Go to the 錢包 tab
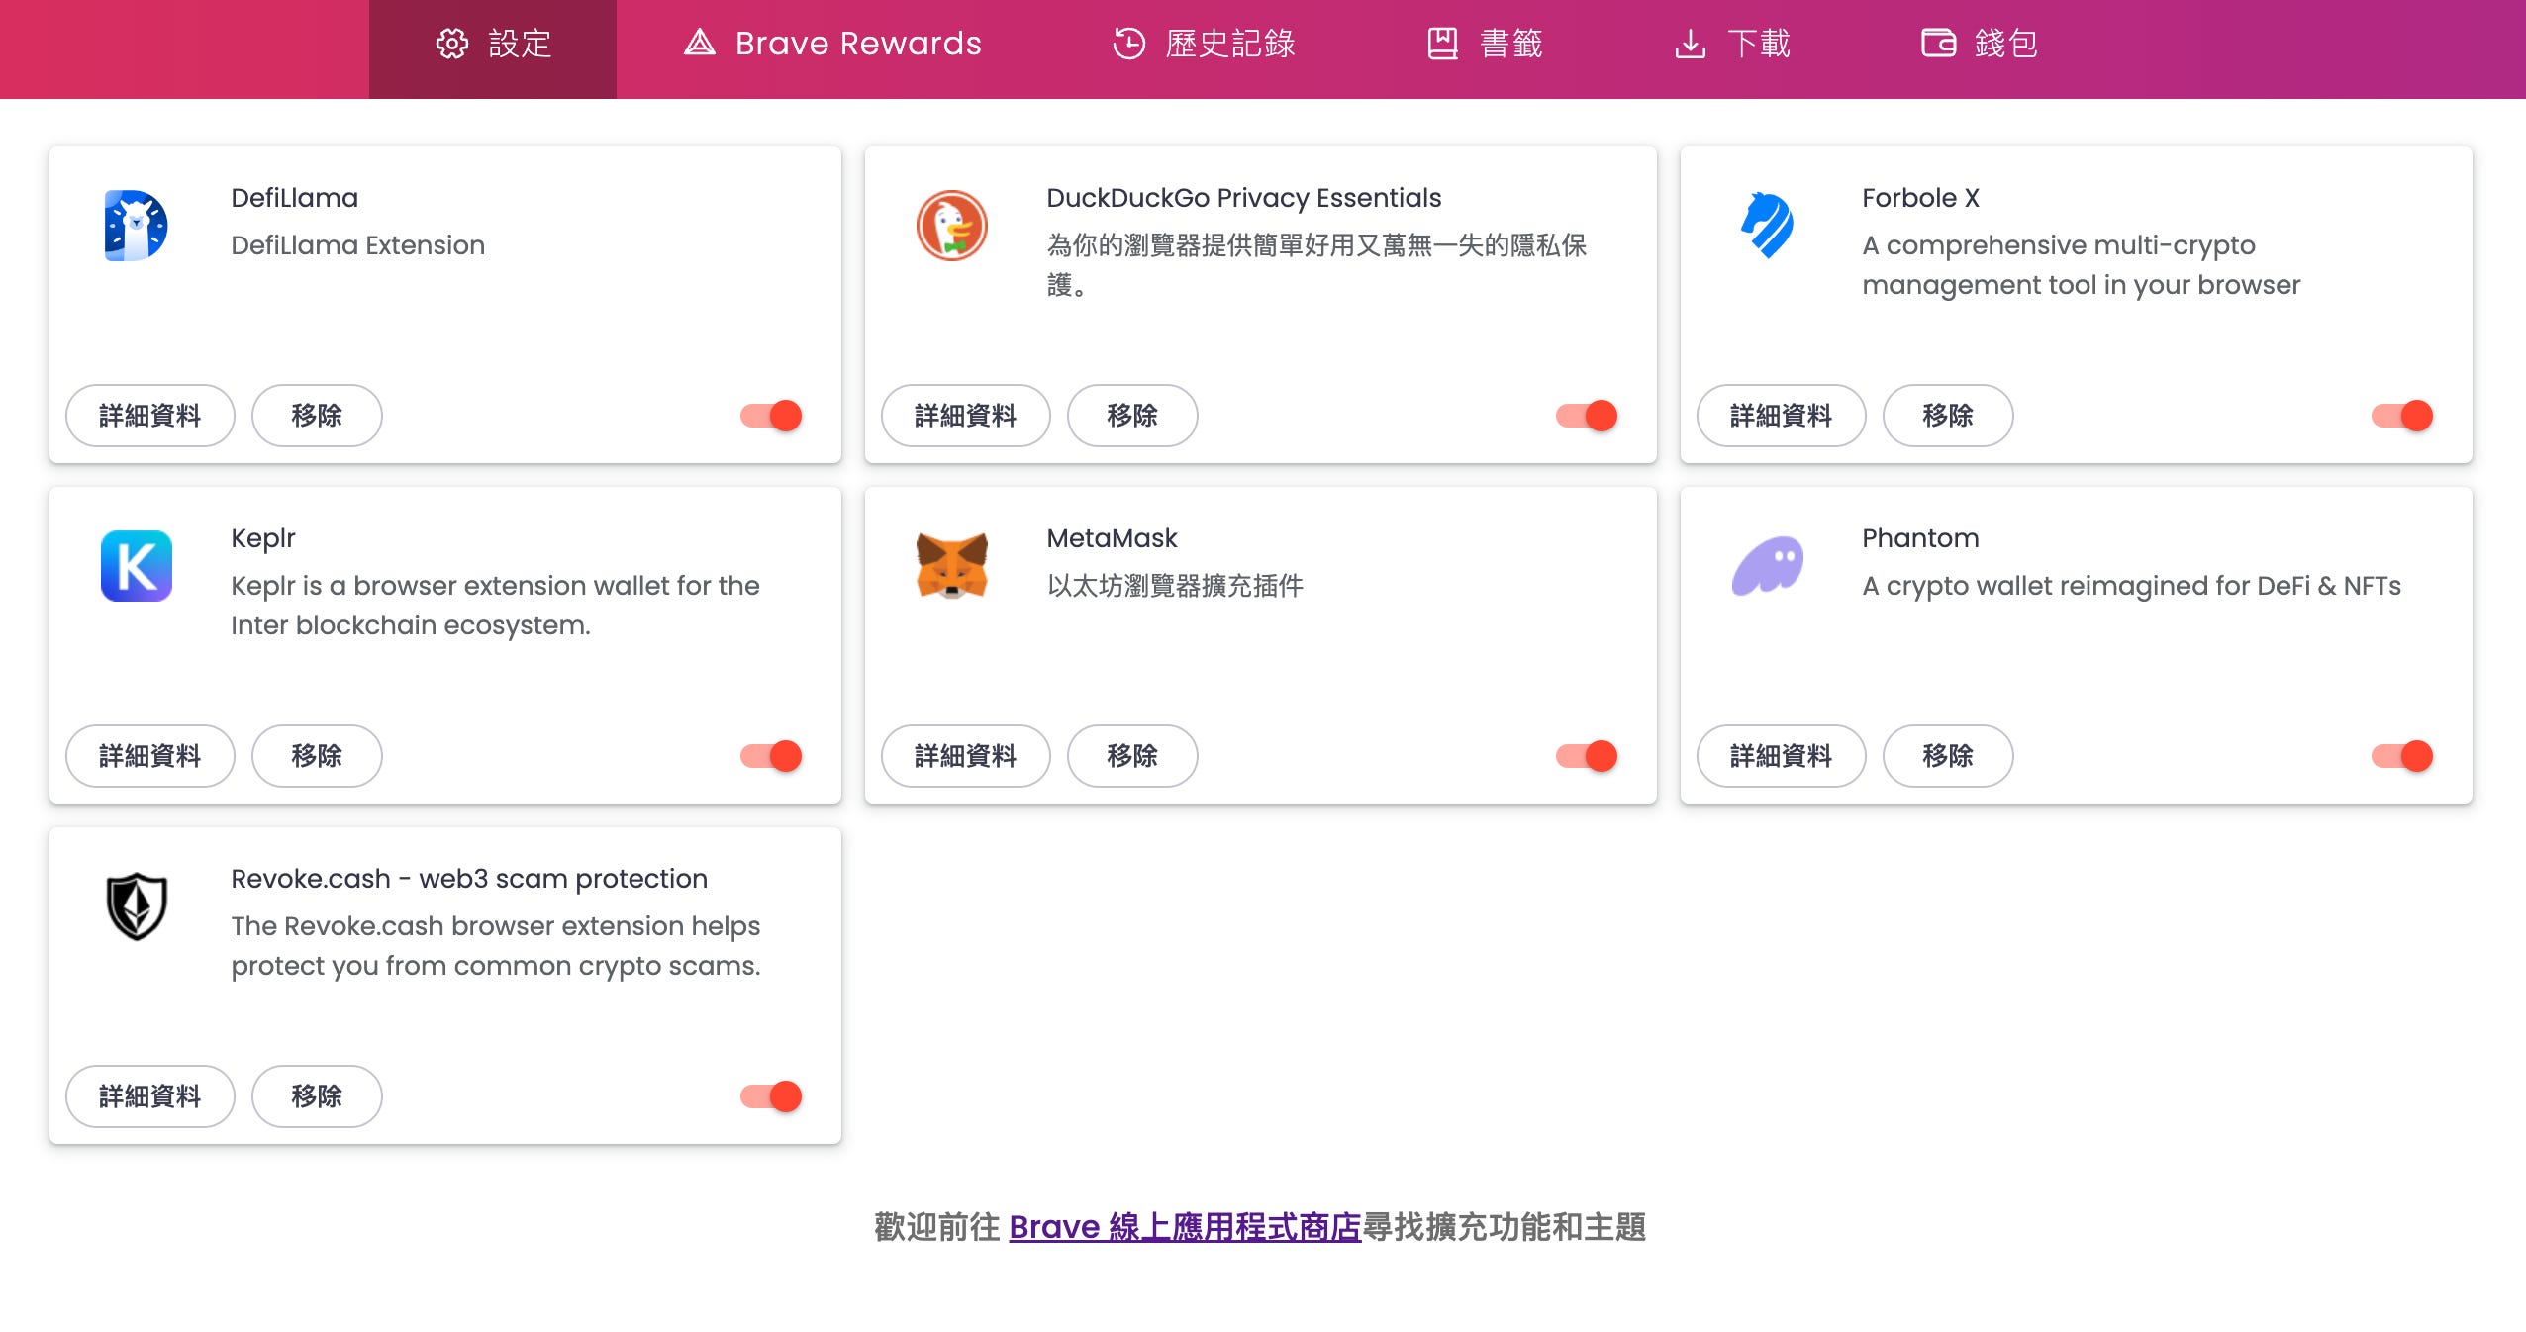Viewport: 2526px width, 1332px height. click(x=1982, y=44)
